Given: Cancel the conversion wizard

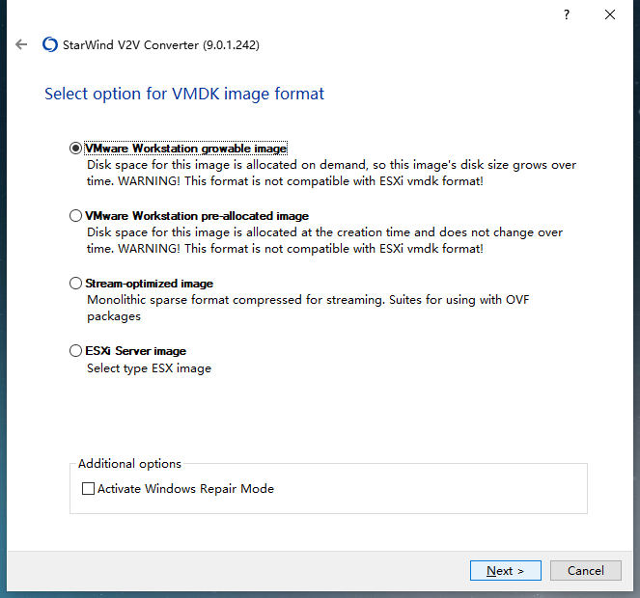Looking at the screenshot, I should coord(586,570).
